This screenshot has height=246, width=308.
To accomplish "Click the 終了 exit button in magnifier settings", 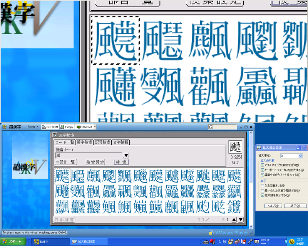I will pos(293,206).
